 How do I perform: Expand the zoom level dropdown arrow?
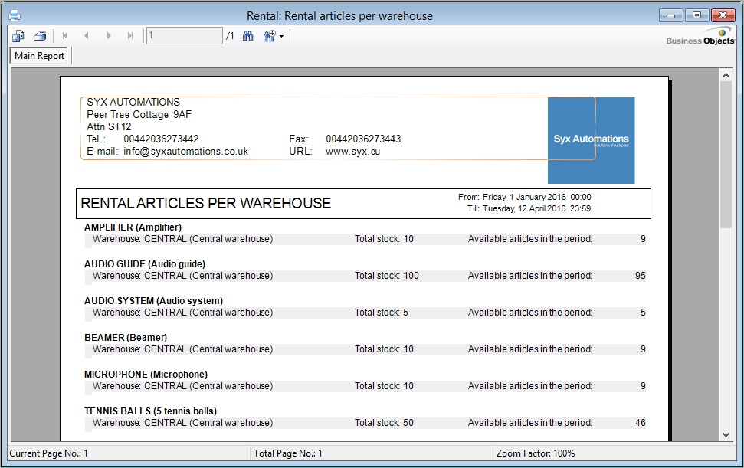click(281, 37)
